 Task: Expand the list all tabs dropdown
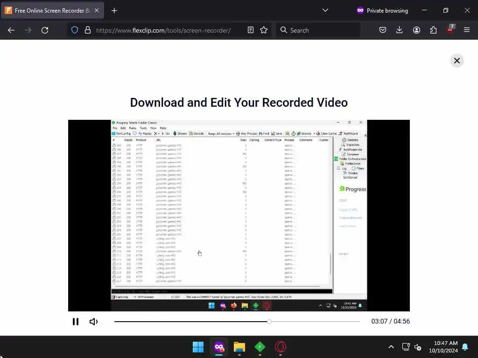(x=325, y=10)
